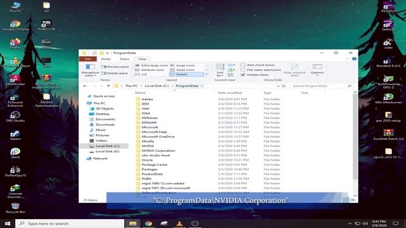Click the Windows Start button
The width and height of the screenshot is (406, 228).
coord(7,224)
